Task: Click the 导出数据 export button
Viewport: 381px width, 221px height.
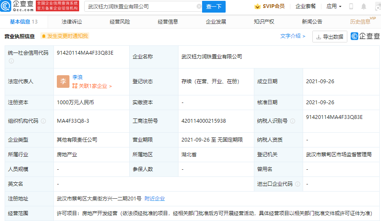Action: 330,37
